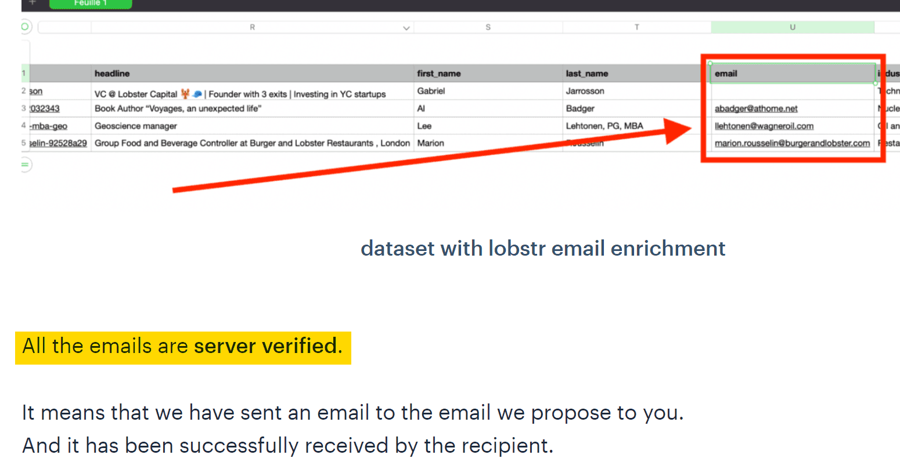Image resolution: width=900 pixels, height=473 pixels.
Task: Switch to the Feuille 1 sheet tab
Action: pos(91,3)
